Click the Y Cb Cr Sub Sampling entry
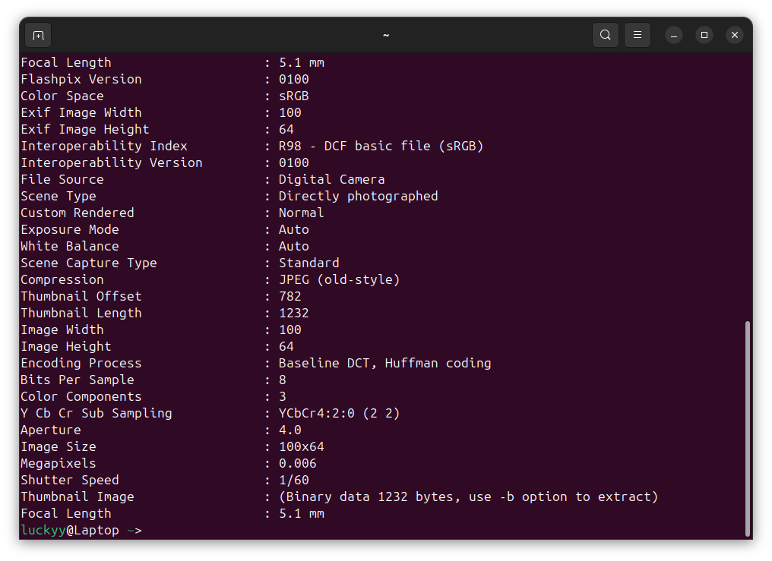 pyautogui.click(x=96, y=413)
